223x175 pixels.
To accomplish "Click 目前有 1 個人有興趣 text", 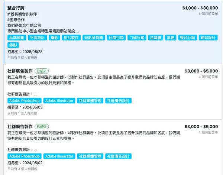I will point(22,113).
